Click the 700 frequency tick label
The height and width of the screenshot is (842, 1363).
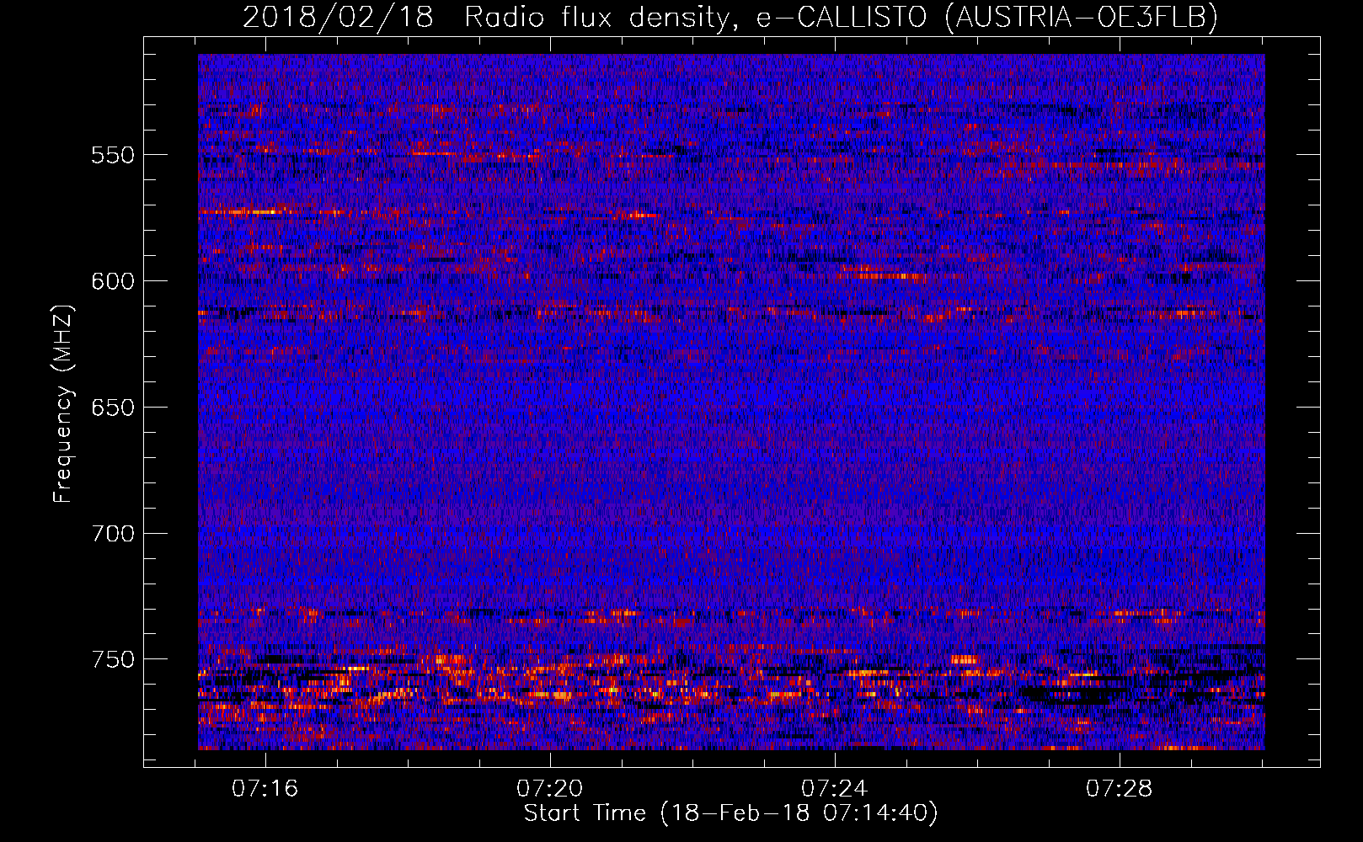point(113,534)
